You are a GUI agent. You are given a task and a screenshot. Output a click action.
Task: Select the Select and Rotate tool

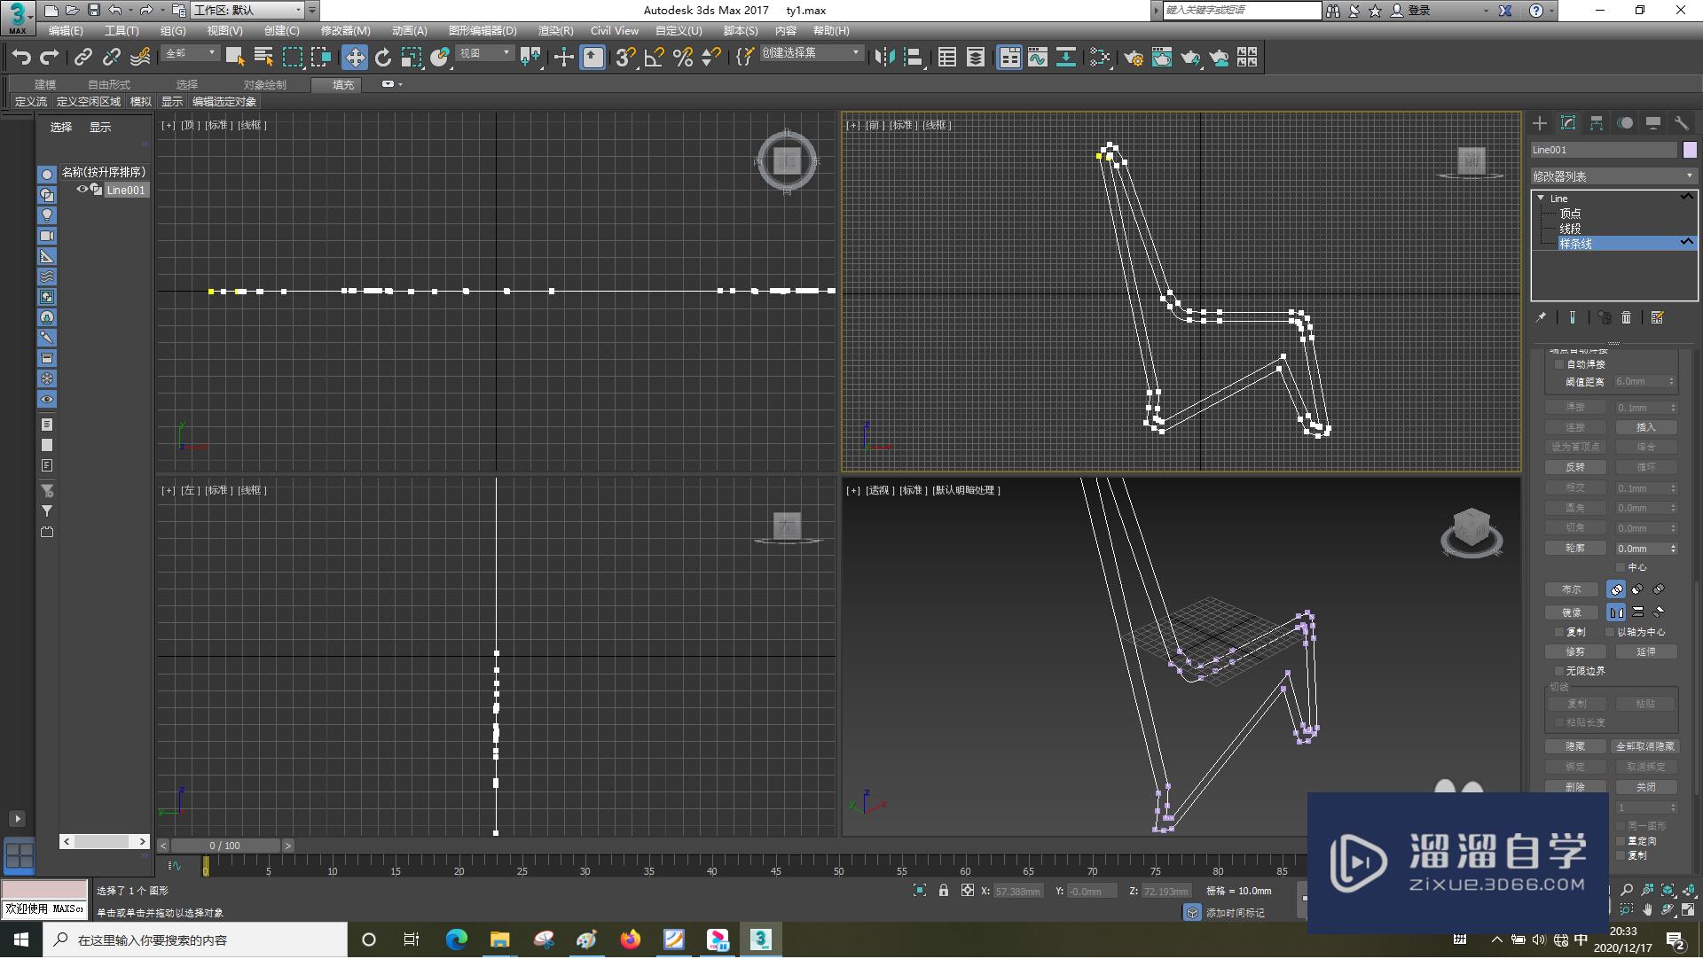[383, 58]
